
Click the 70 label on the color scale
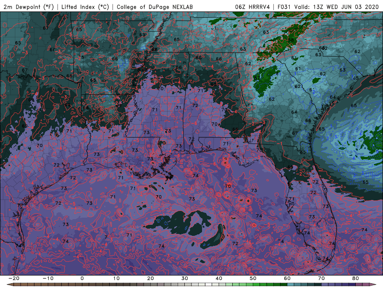click(321, 278)
